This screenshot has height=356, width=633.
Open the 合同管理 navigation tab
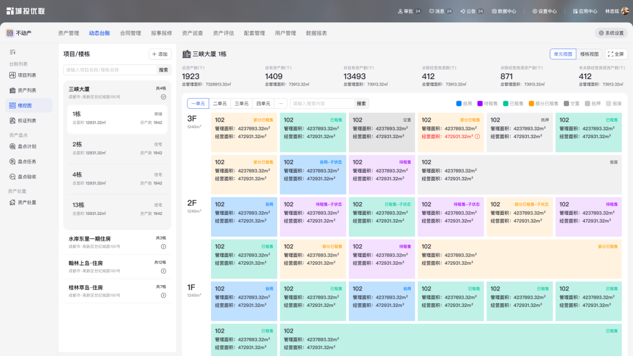130,33
